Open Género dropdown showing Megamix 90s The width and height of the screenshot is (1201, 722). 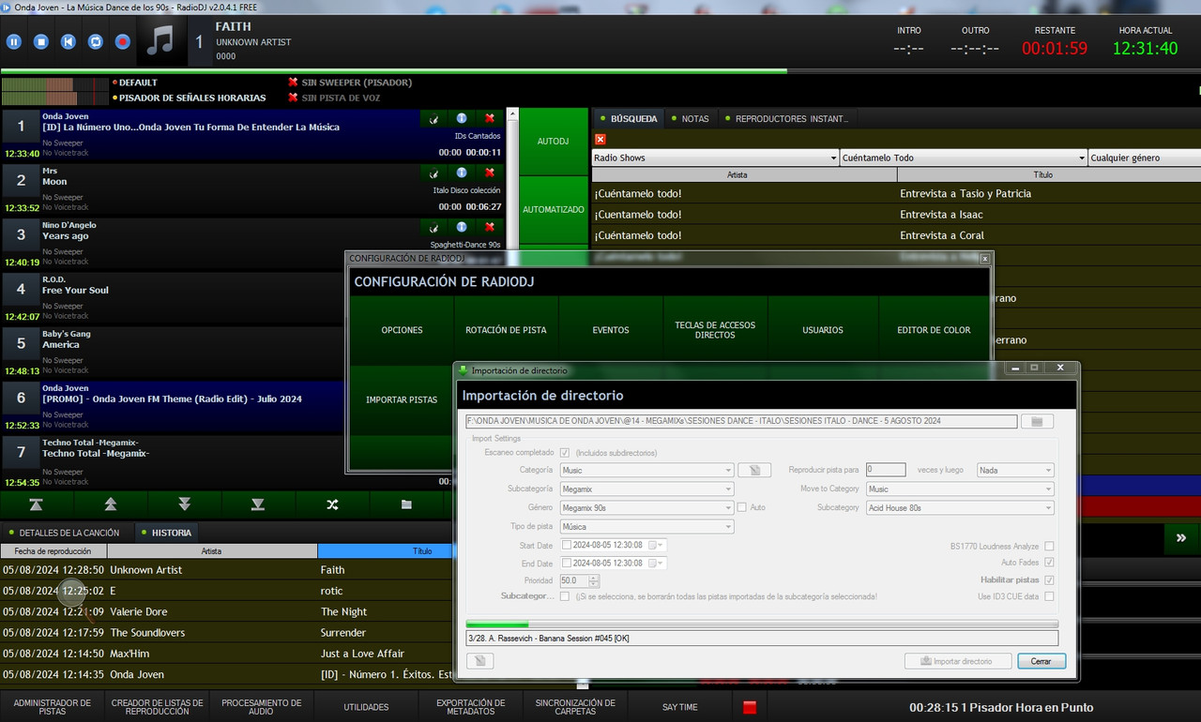pos(646,508)
